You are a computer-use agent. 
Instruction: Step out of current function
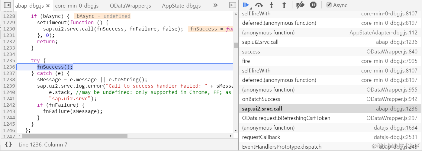click(284, 5)
